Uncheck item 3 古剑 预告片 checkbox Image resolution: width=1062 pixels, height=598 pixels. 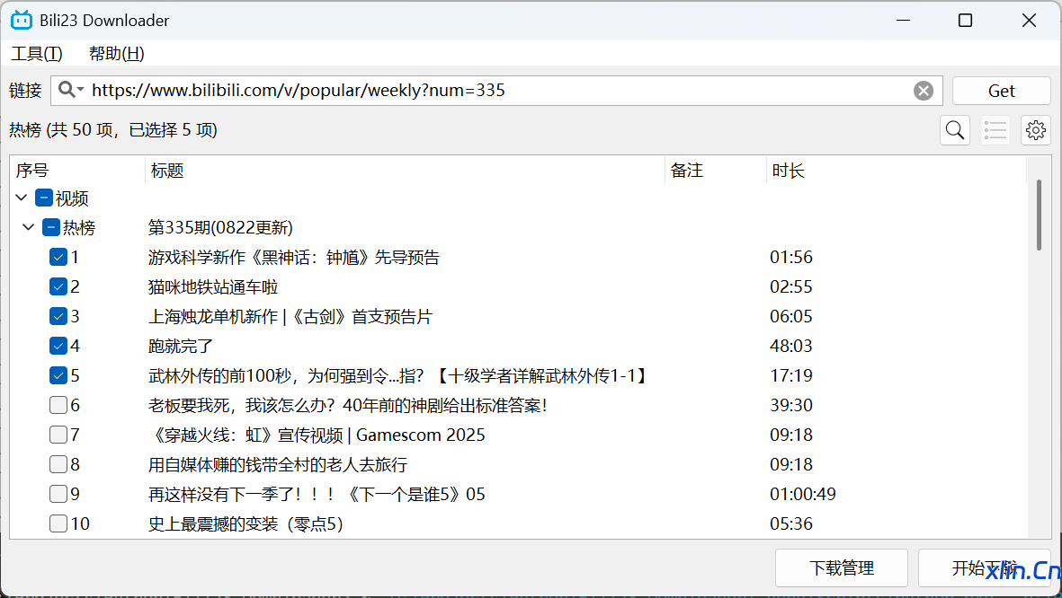pos(58,316)
